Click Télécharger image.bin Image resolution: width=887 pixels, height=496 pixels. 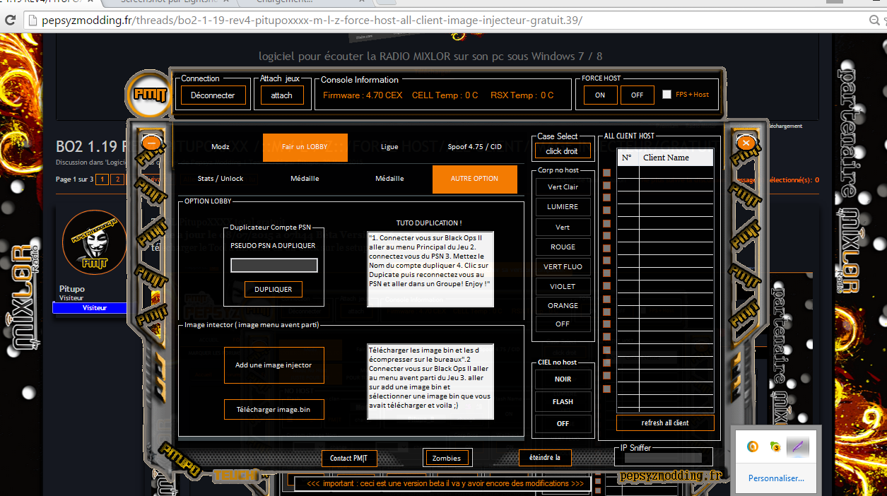click(274, 410)
